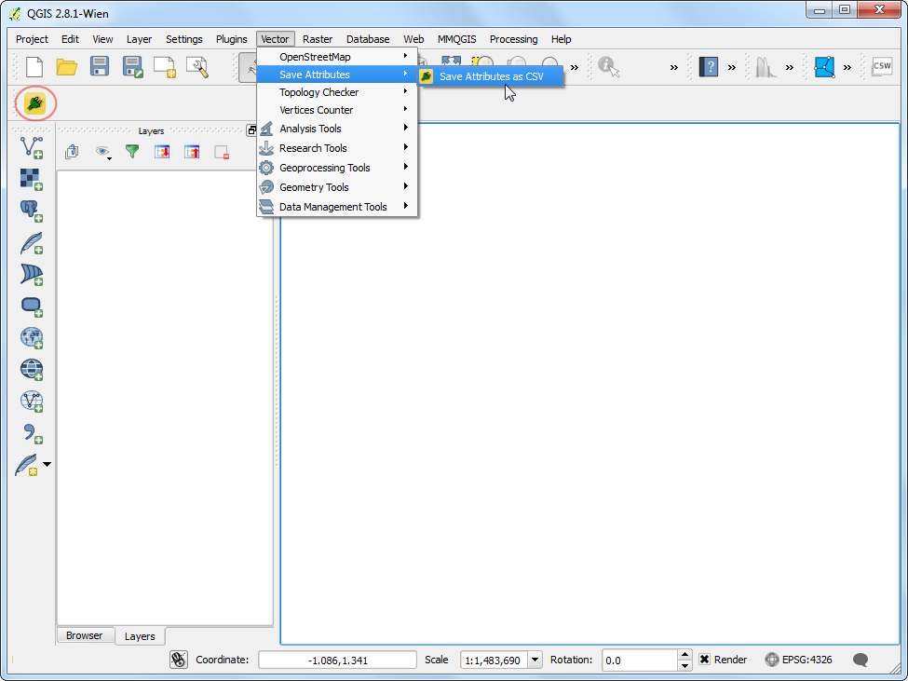The width and height of the screenshot is (908, 681).
Task: Click the blue Help book icon
Action: 709,66
